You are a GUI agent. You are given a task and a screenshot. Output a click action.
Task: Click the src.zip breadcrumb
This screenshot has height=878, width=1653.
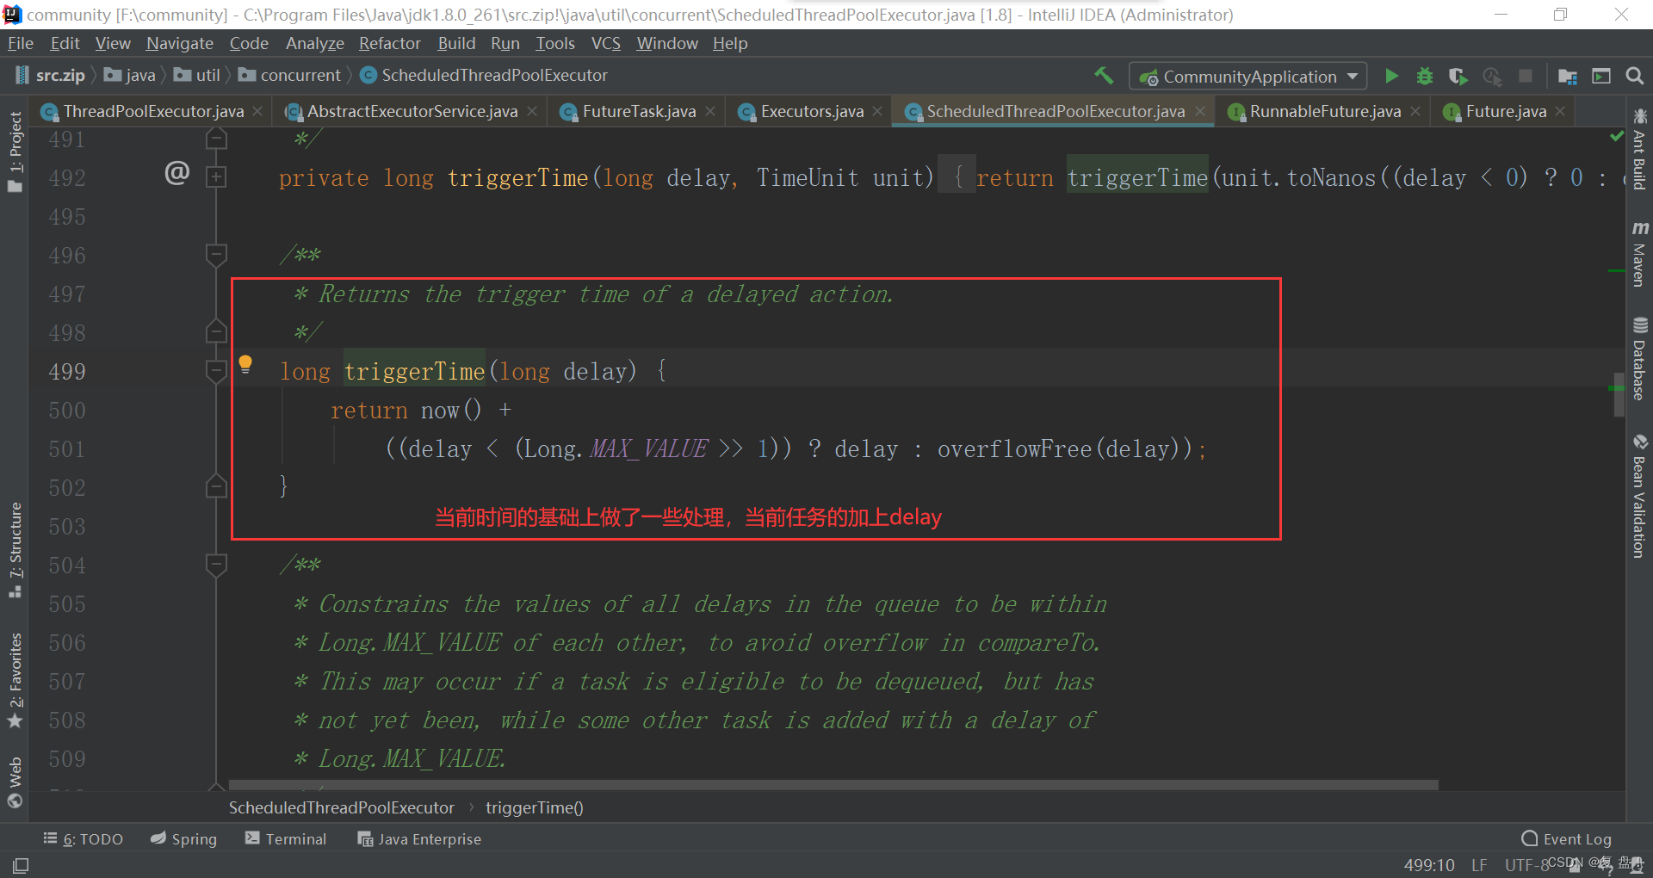click(x=51, y=76)
